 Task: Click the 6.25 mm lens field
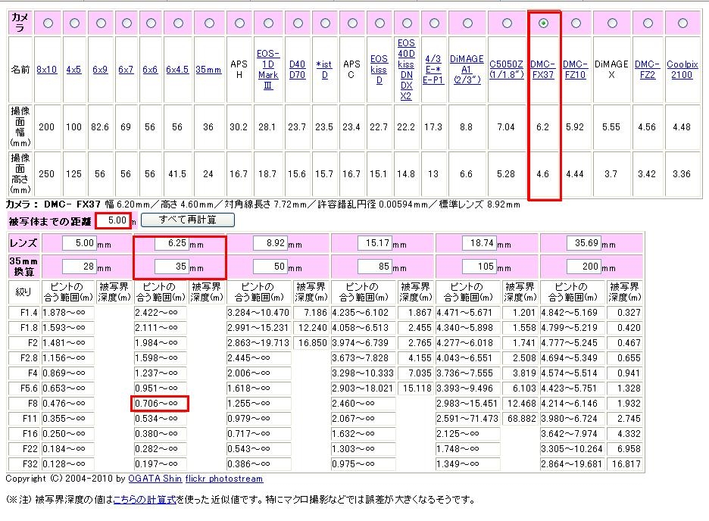tap(171, 243)
